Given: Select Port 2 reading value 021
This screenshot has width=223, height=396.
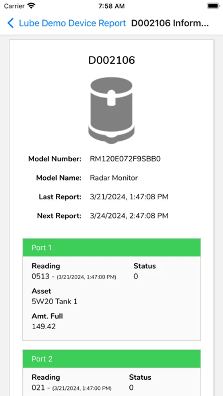Looking at the screenshot, I should point(38,388).
